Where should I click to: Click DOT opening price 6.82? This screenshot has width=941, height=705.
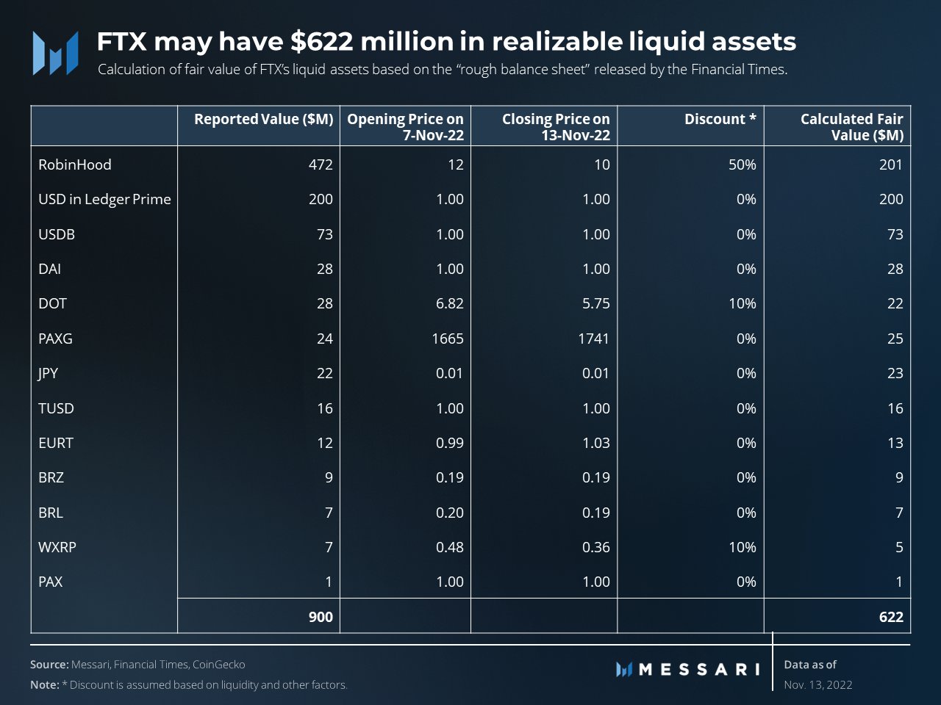[x=450, y=303]
